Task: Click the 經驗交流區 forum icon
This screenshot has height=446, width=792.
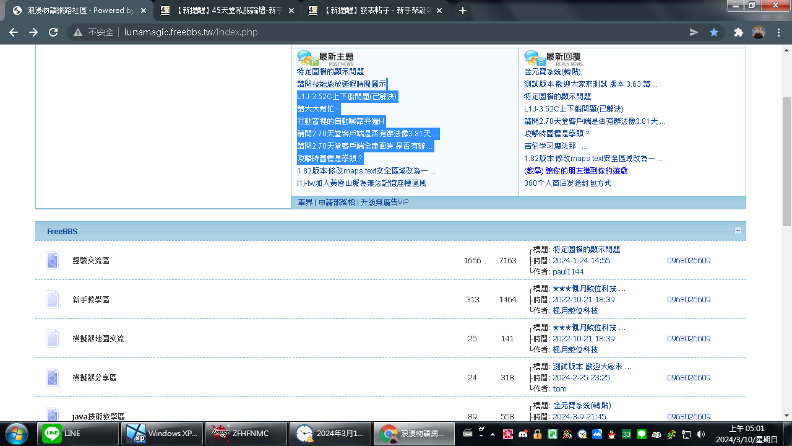Action: tap(52, 261)
